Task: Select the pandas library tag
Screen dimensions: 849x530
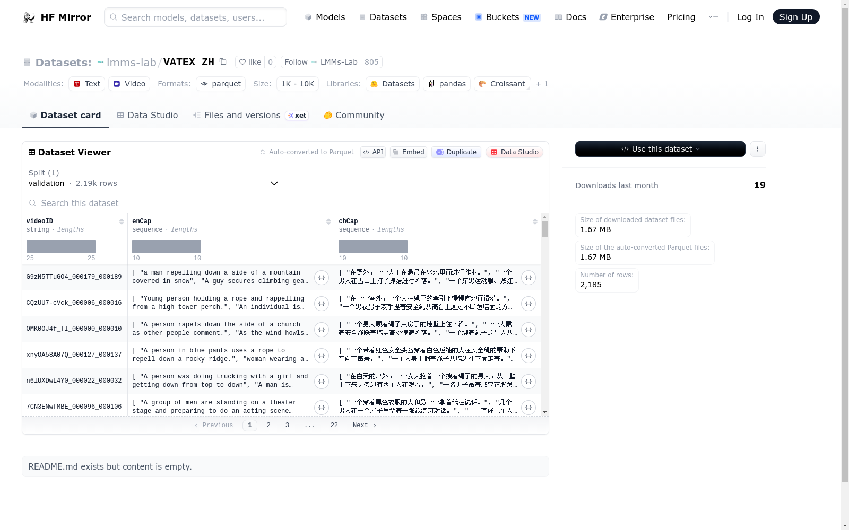Action: pyautogui.click(x=447, y=84)
